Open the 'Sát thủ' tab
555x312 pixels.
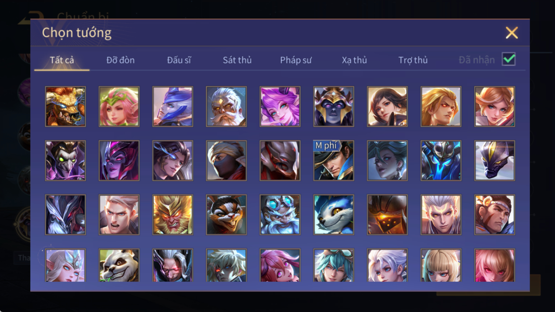click(237, 60)
